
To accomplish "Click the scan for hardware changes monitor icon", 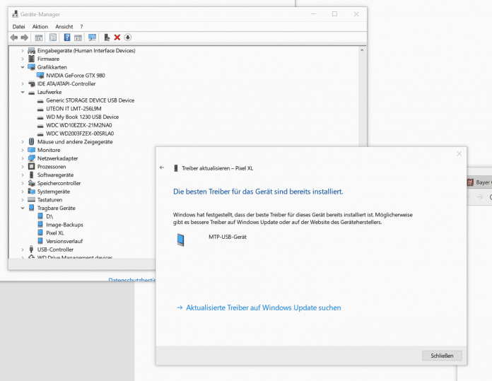I will pos(92,37).
